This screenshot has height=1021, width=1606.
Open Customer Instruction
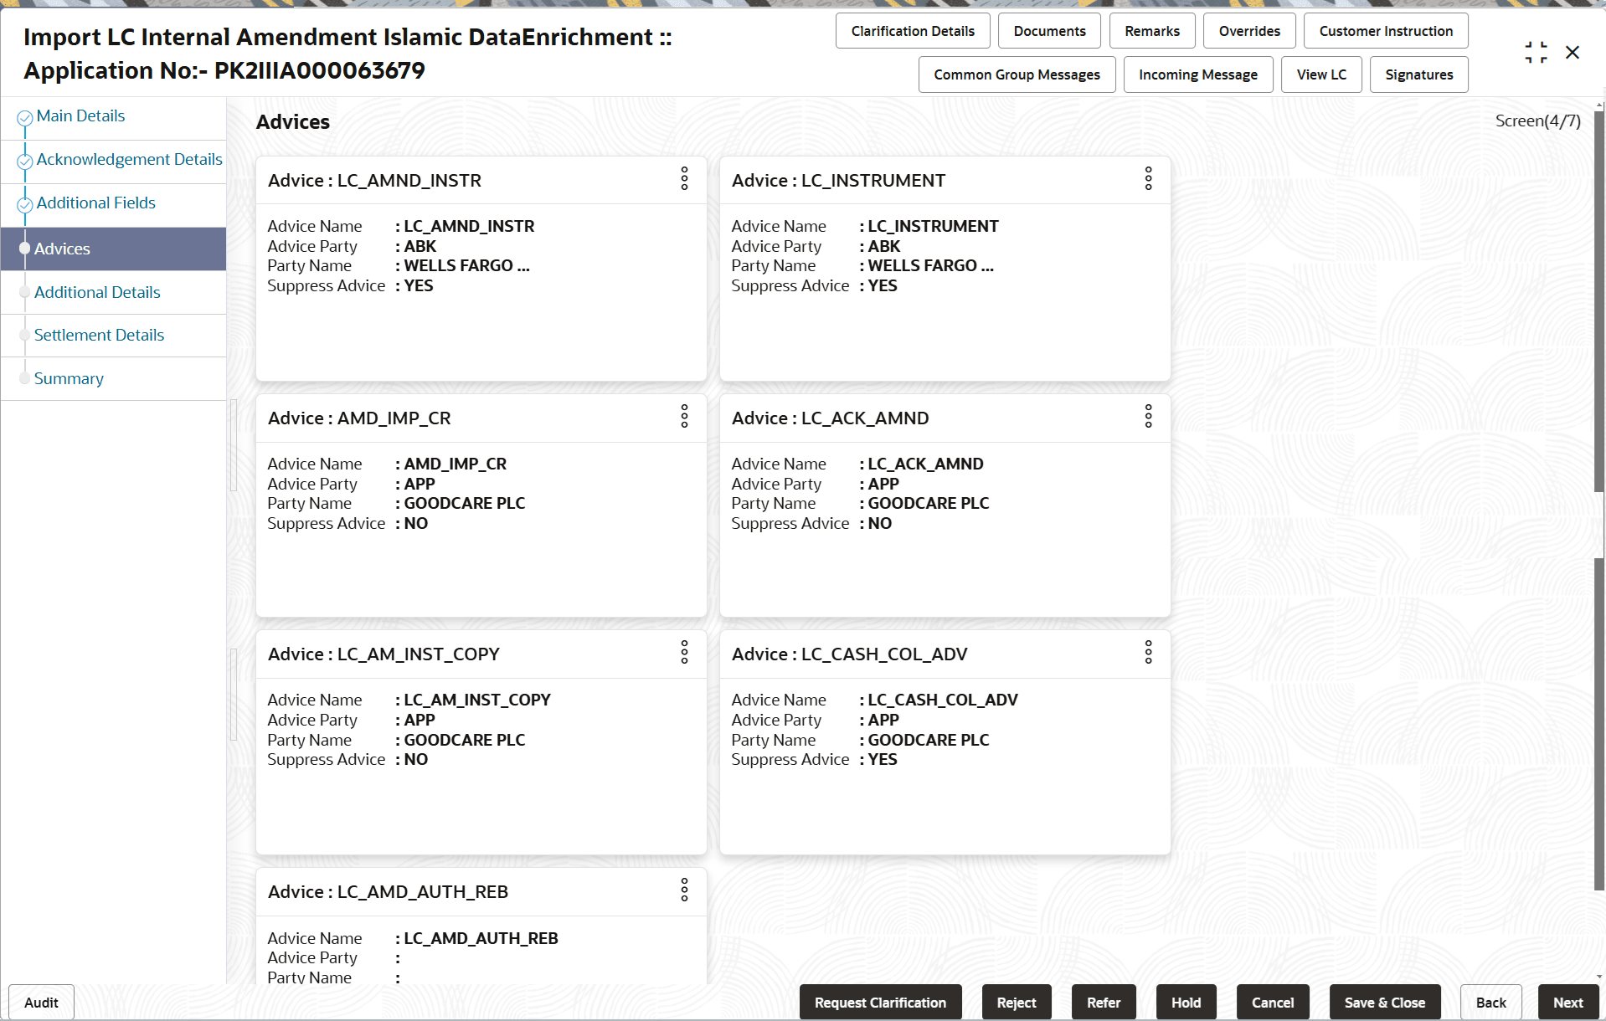(x=1386, y=31)
